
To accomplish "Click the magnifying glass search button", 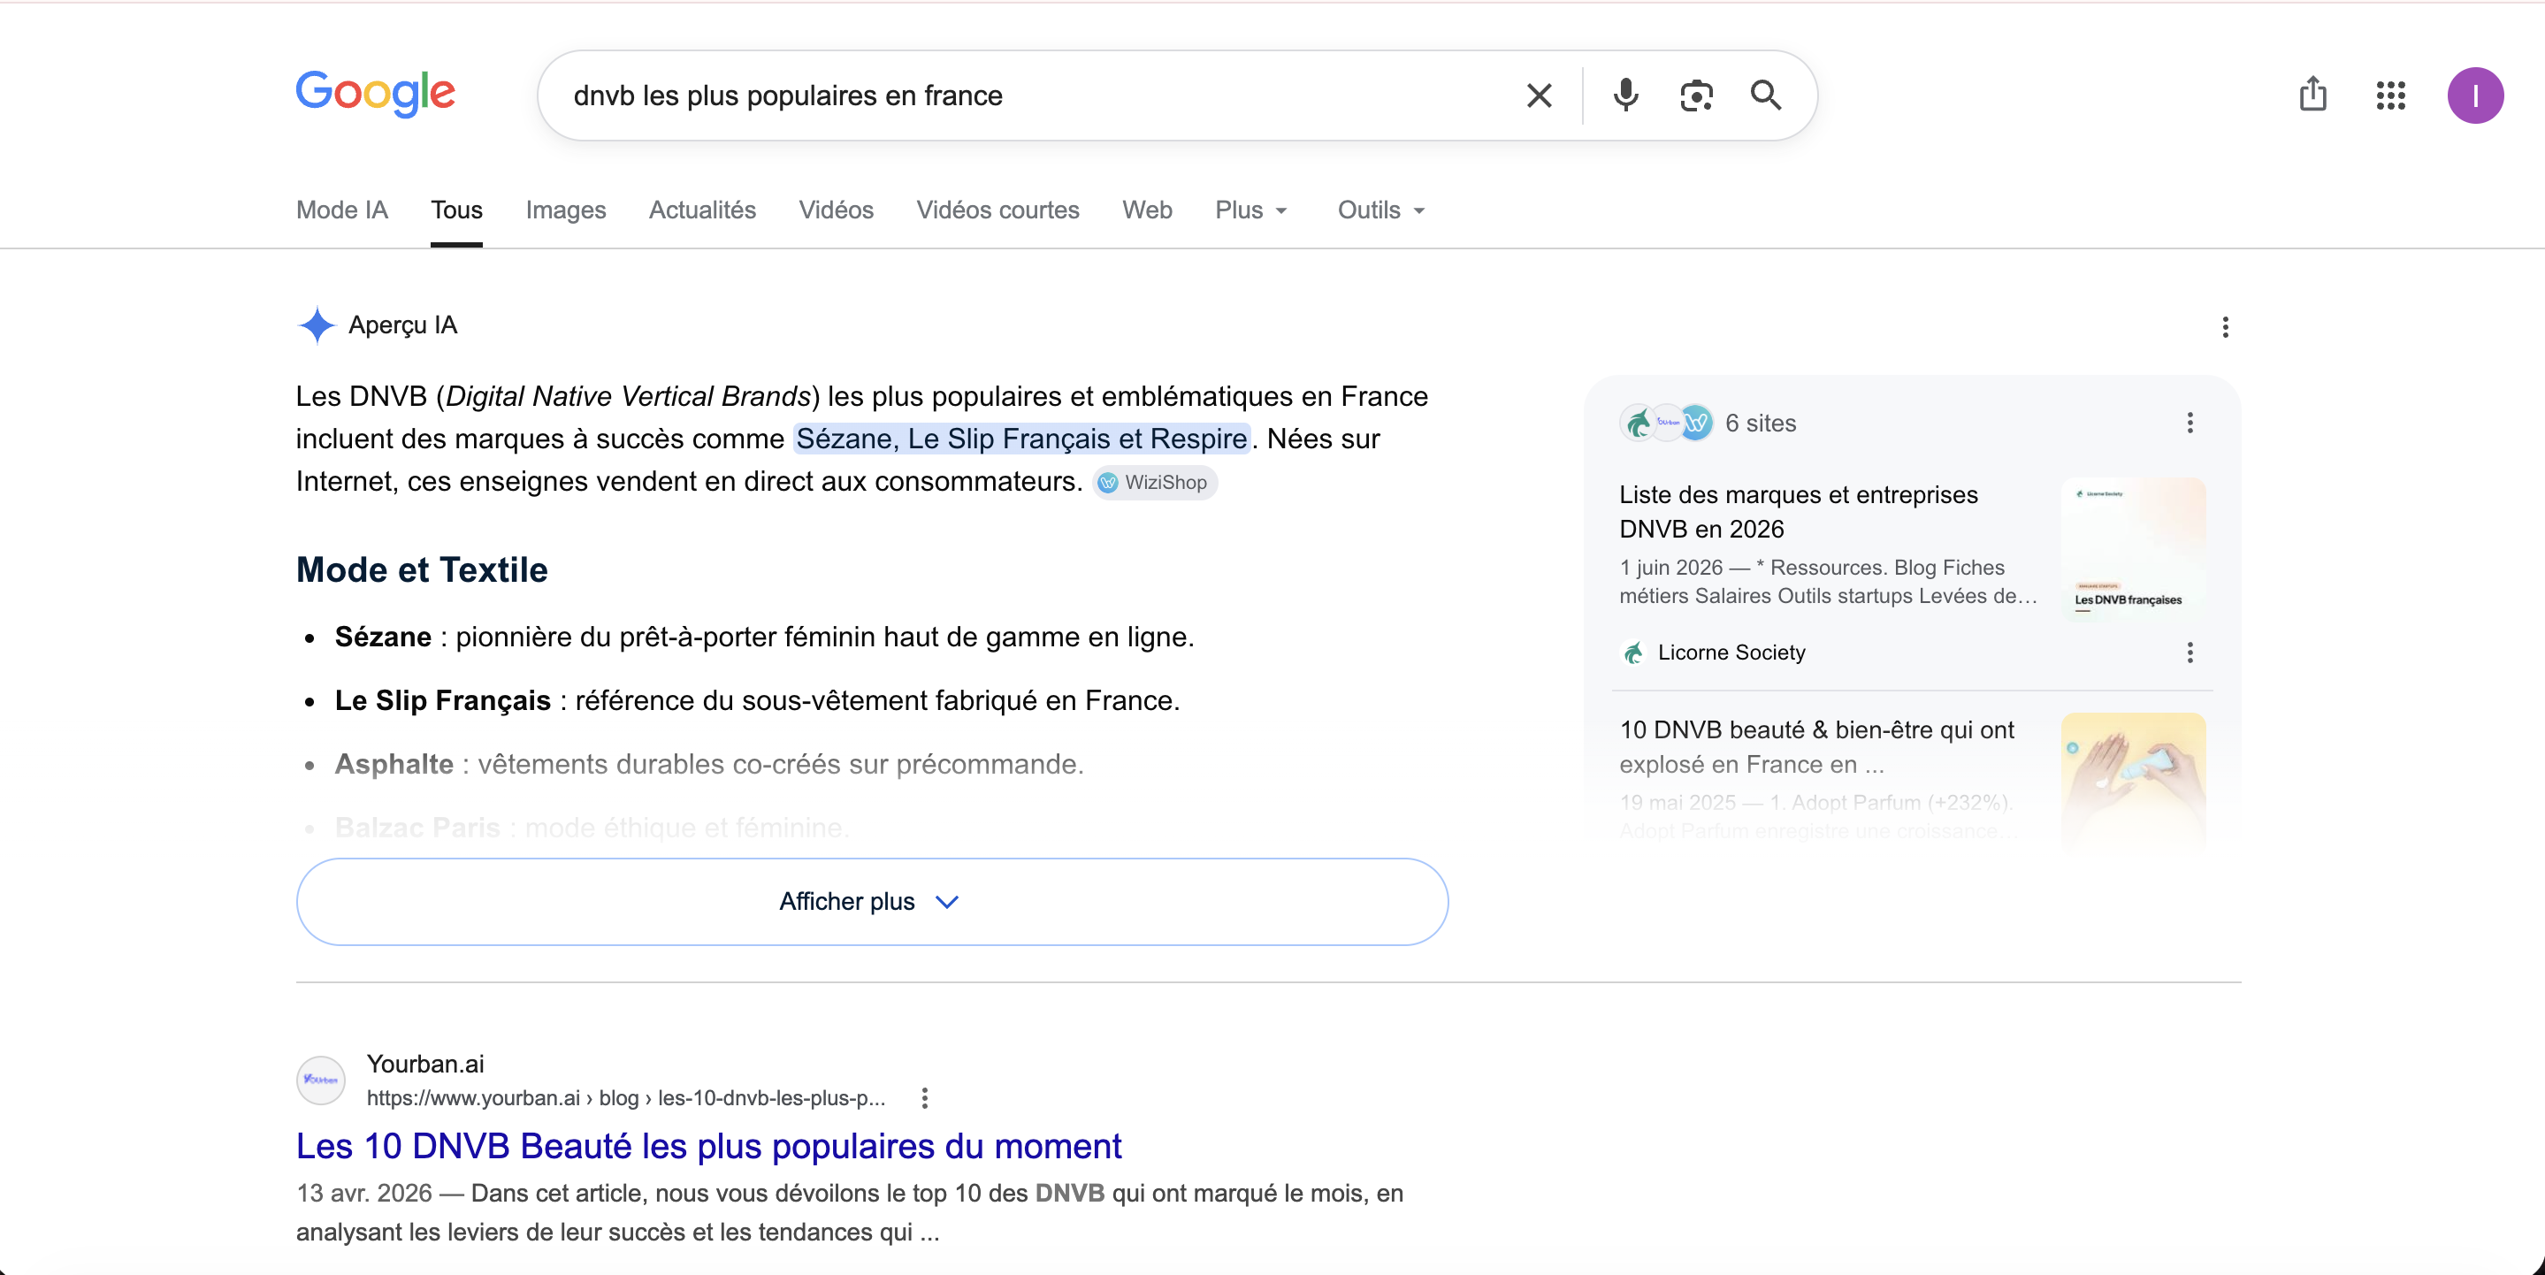I will (1766, 95).
